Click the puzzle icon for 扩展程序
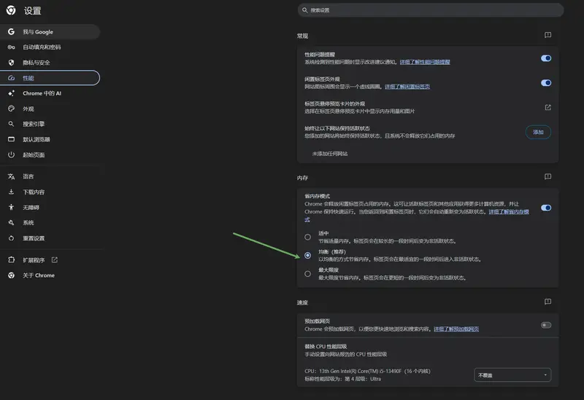Viewport: 584px width, 400px height. point(11,260)
